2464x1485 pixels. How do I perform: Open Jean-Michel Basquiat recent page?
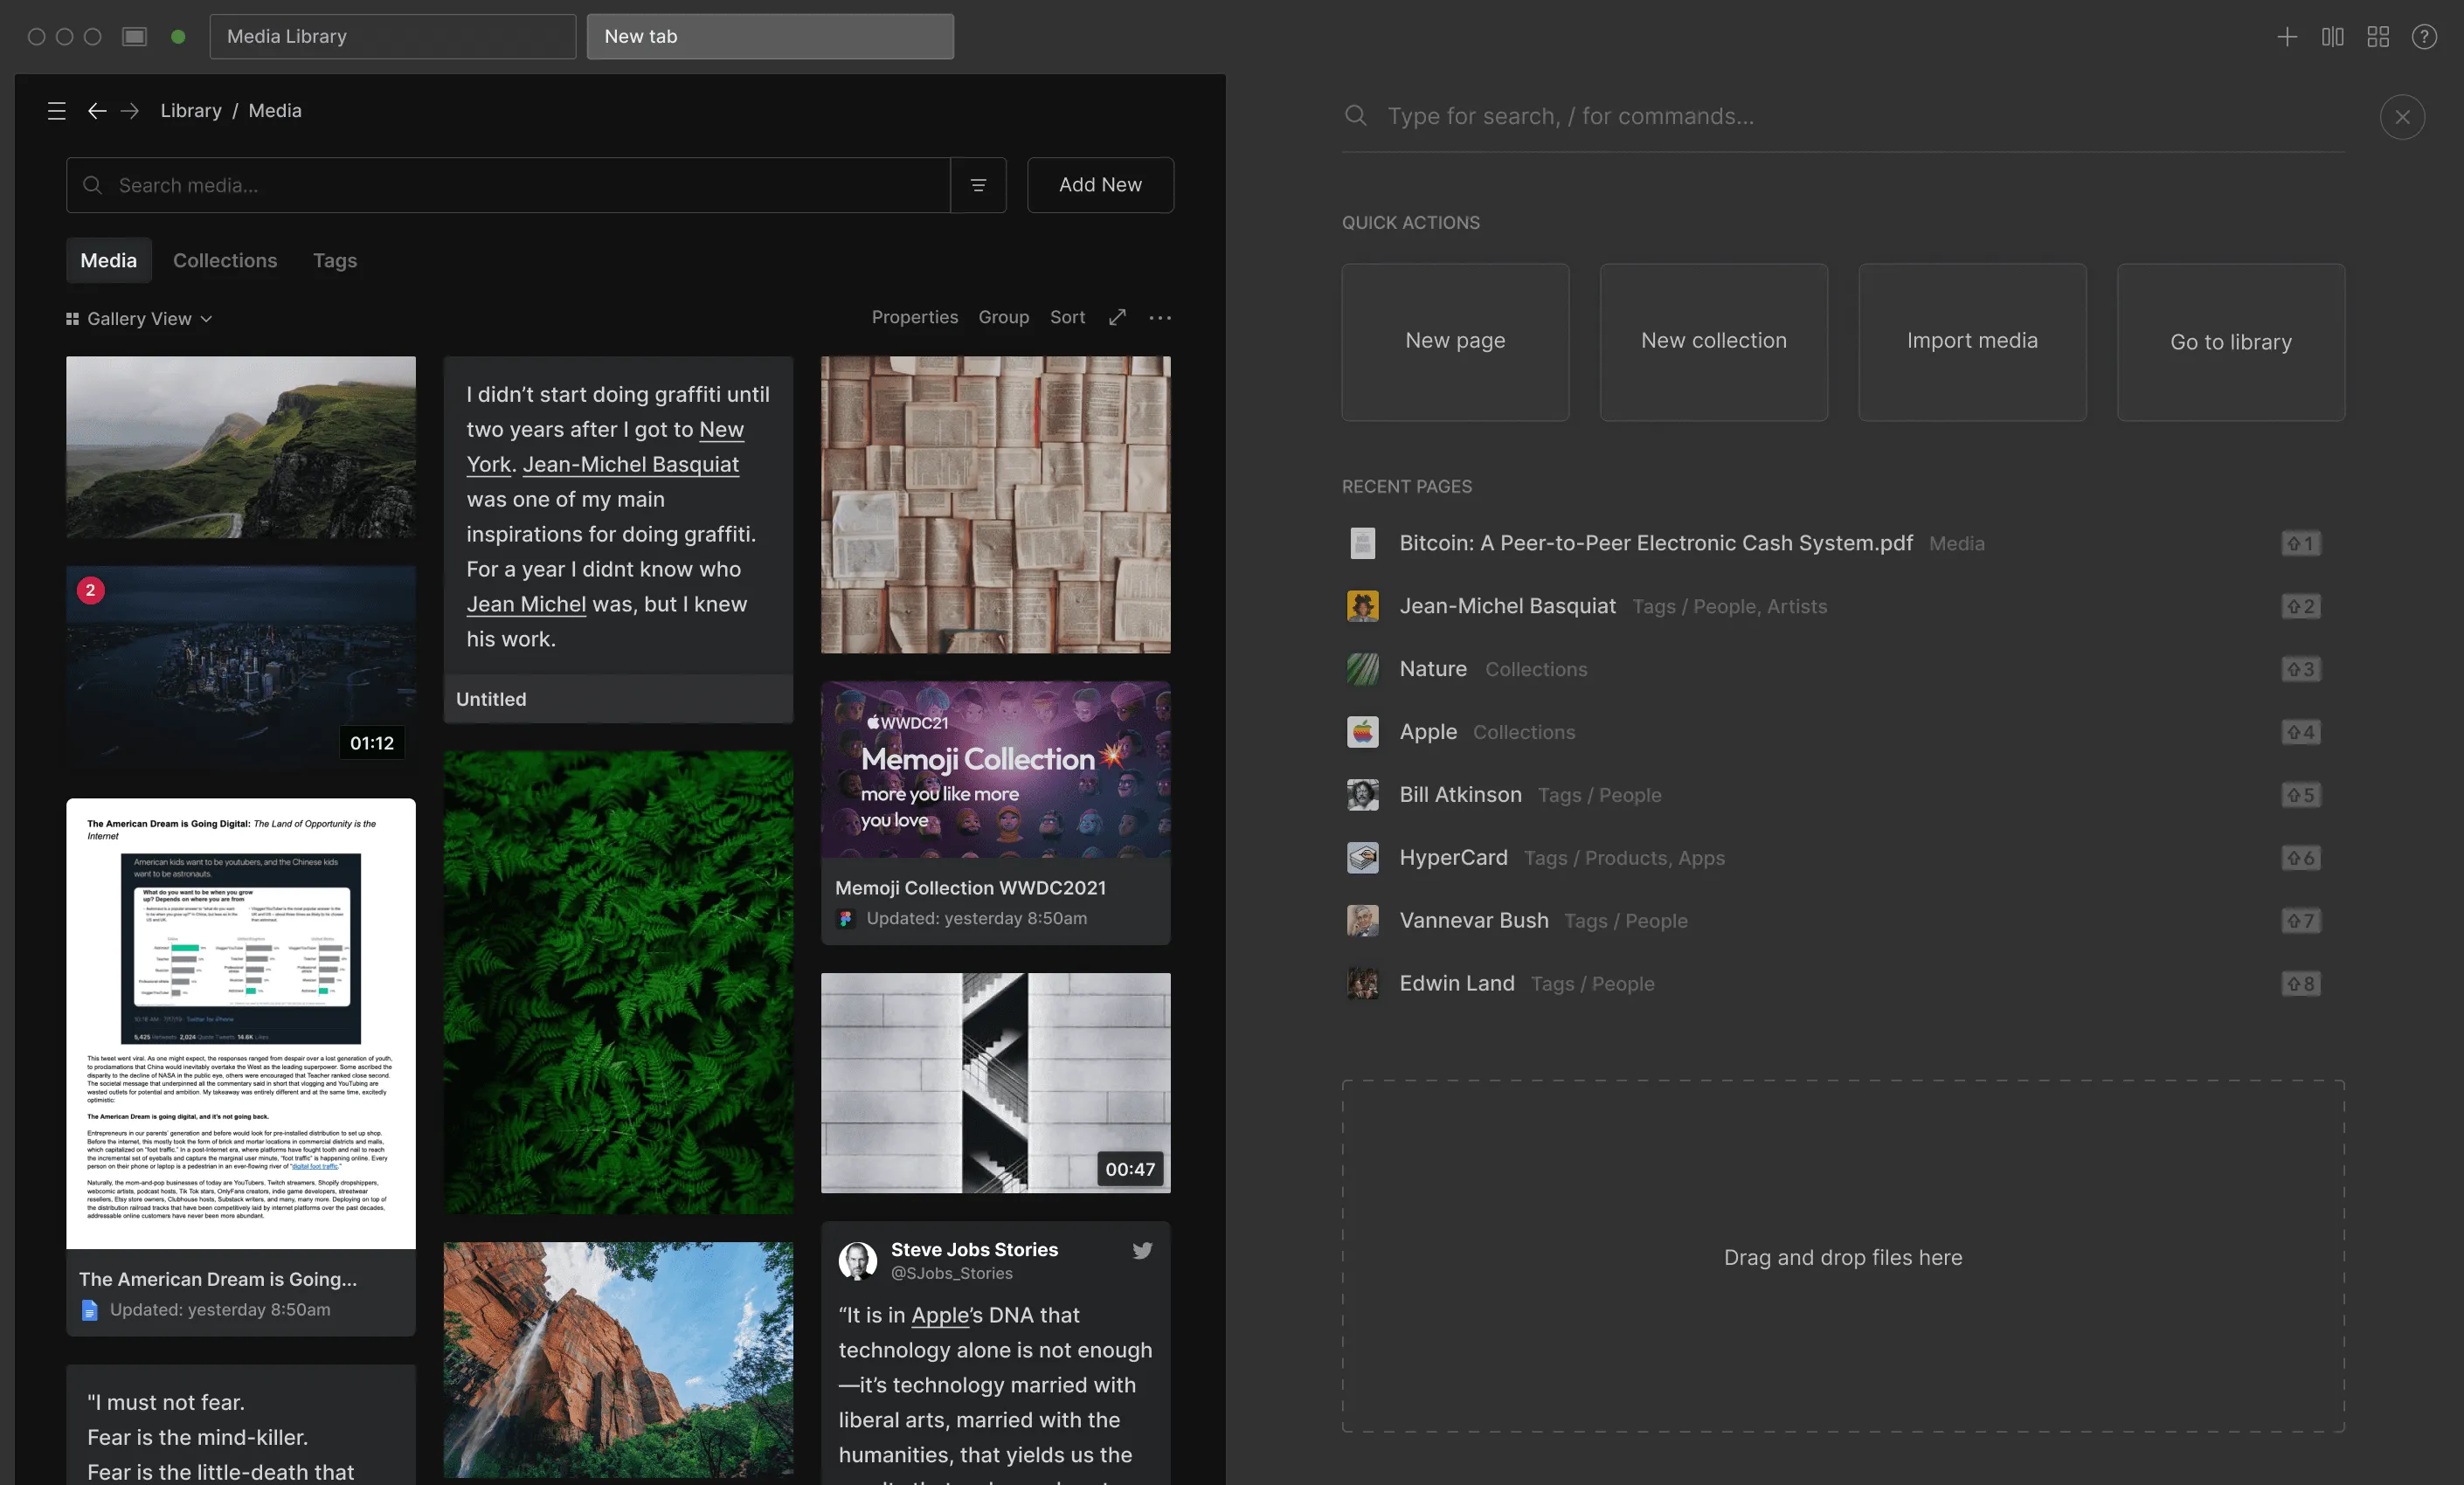1832,606
